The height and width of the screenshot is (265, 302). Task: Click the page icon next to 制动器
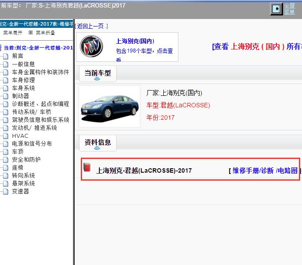point(5,96)
